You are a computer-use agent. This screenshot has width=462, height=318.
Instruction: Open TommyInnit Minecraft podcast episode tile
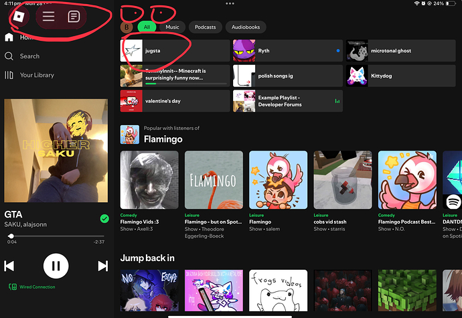(x=175, y=76)
